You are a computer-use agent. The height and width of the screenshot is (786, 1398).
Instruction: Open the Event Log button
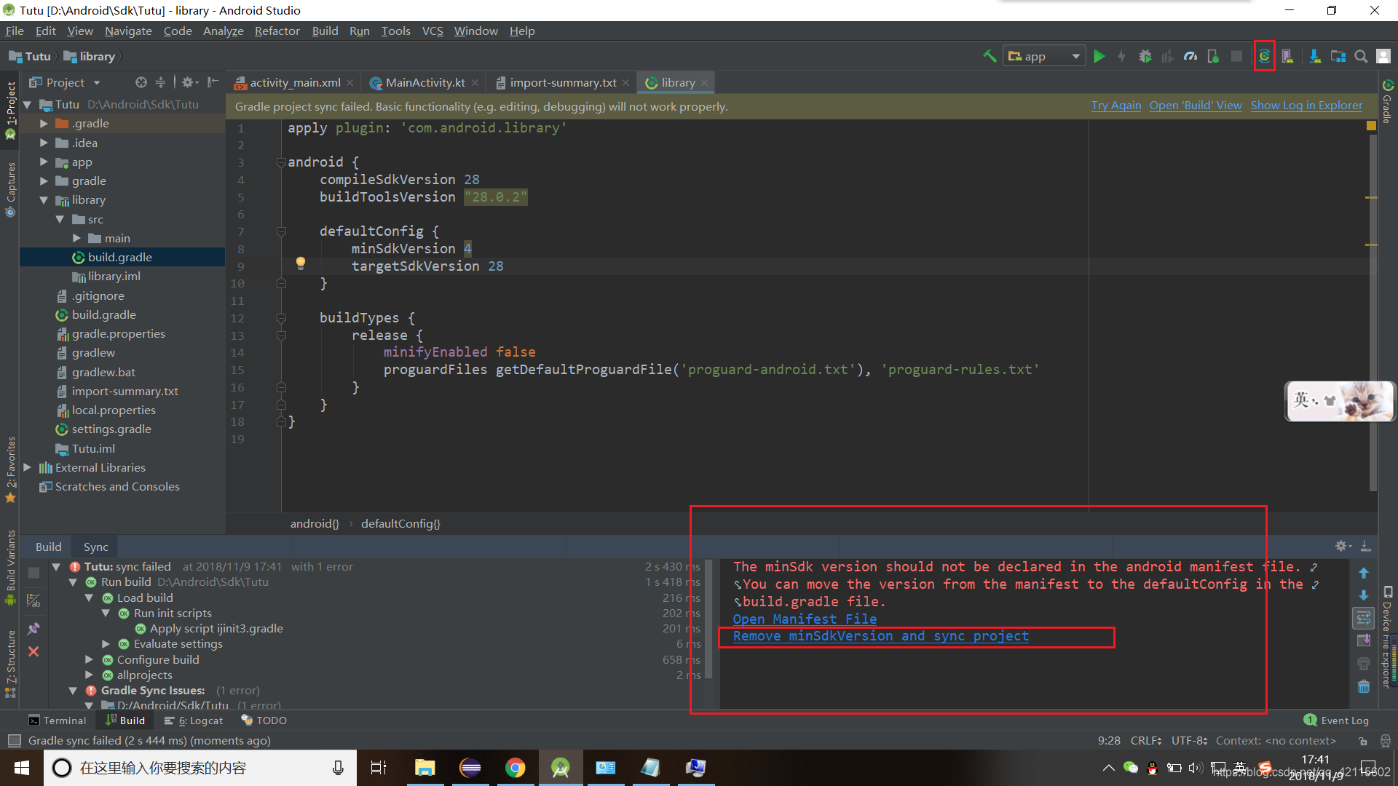point(1336,720)
